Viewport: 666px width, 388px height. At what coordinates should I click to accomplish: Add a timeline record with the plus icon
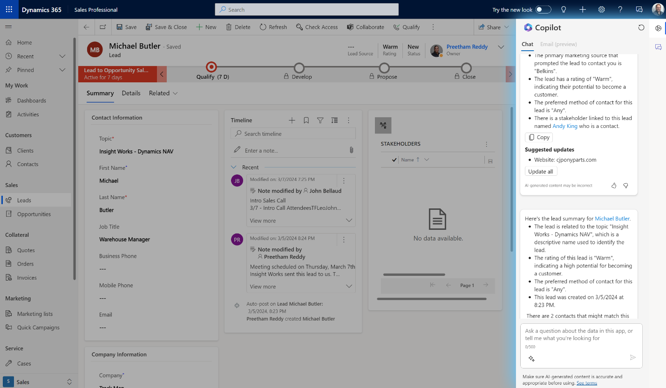[292, 120]
